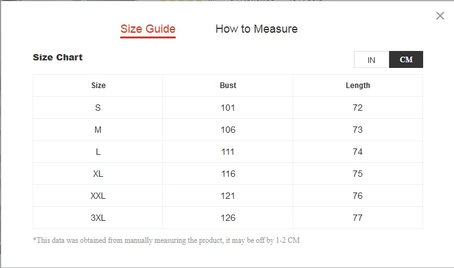Image resolution: width=454 pixels, height=268 pixels.
Task: Select the M size row label
Action: tap(98, 130)
